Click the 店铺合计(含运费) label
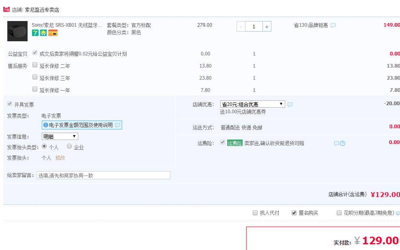 [x=347, y=195]
